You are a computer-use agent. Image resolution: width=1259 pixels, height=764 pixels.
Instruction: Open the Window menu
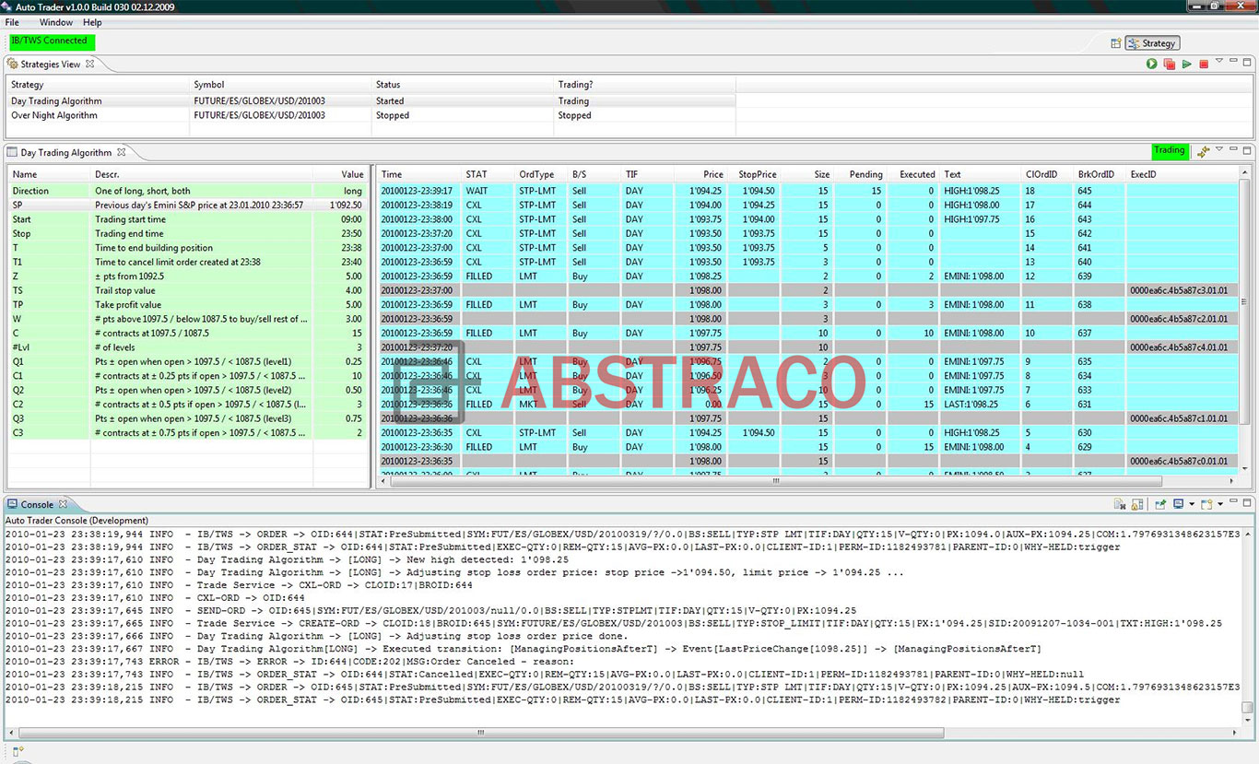(56, 22)
